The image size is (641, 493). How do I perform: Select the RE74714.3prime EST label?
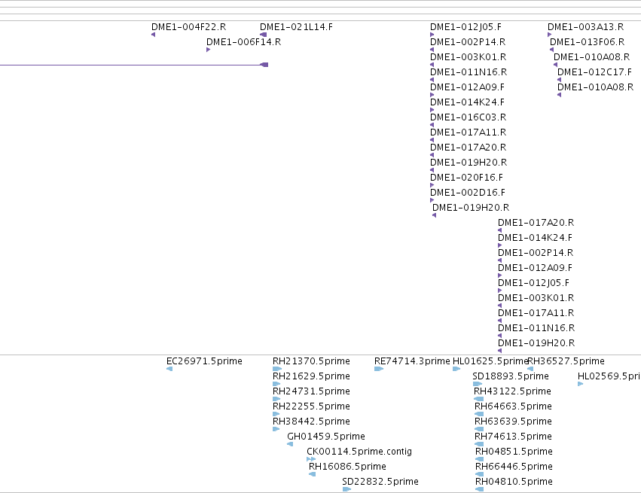412,361
